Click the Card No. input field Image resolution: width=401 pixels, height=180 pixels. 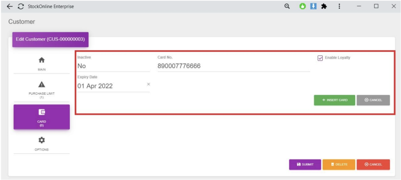[233, 66]
